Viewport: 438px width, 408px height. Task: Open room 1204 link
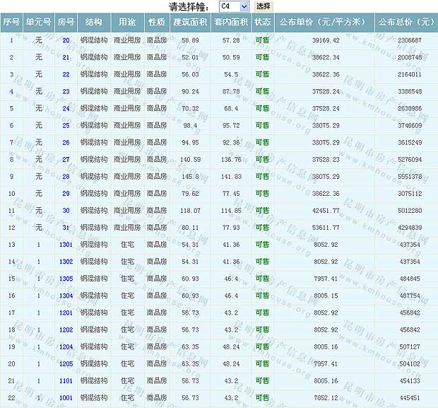66,346
